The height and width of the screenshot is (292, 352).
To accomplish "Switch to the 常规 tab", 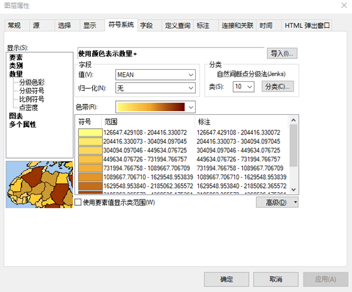I will (17, 25).
